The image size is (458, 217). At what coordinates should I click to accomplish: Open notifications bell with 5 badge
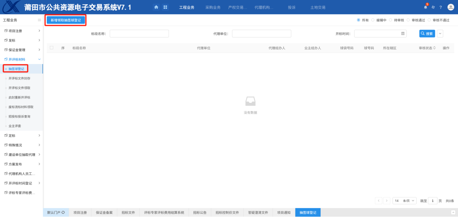click(x=425, y=7)
